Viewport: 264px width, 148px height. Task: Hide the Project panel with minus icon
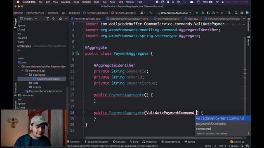pos(66,19)
